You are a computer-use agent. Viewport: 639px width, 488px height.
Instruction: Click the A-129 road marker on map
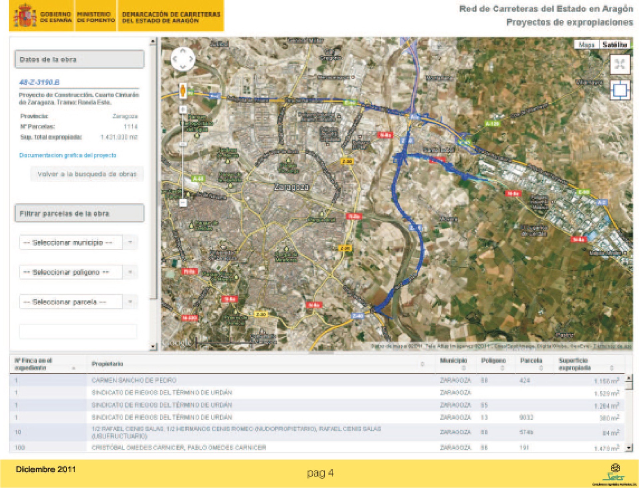493,124
